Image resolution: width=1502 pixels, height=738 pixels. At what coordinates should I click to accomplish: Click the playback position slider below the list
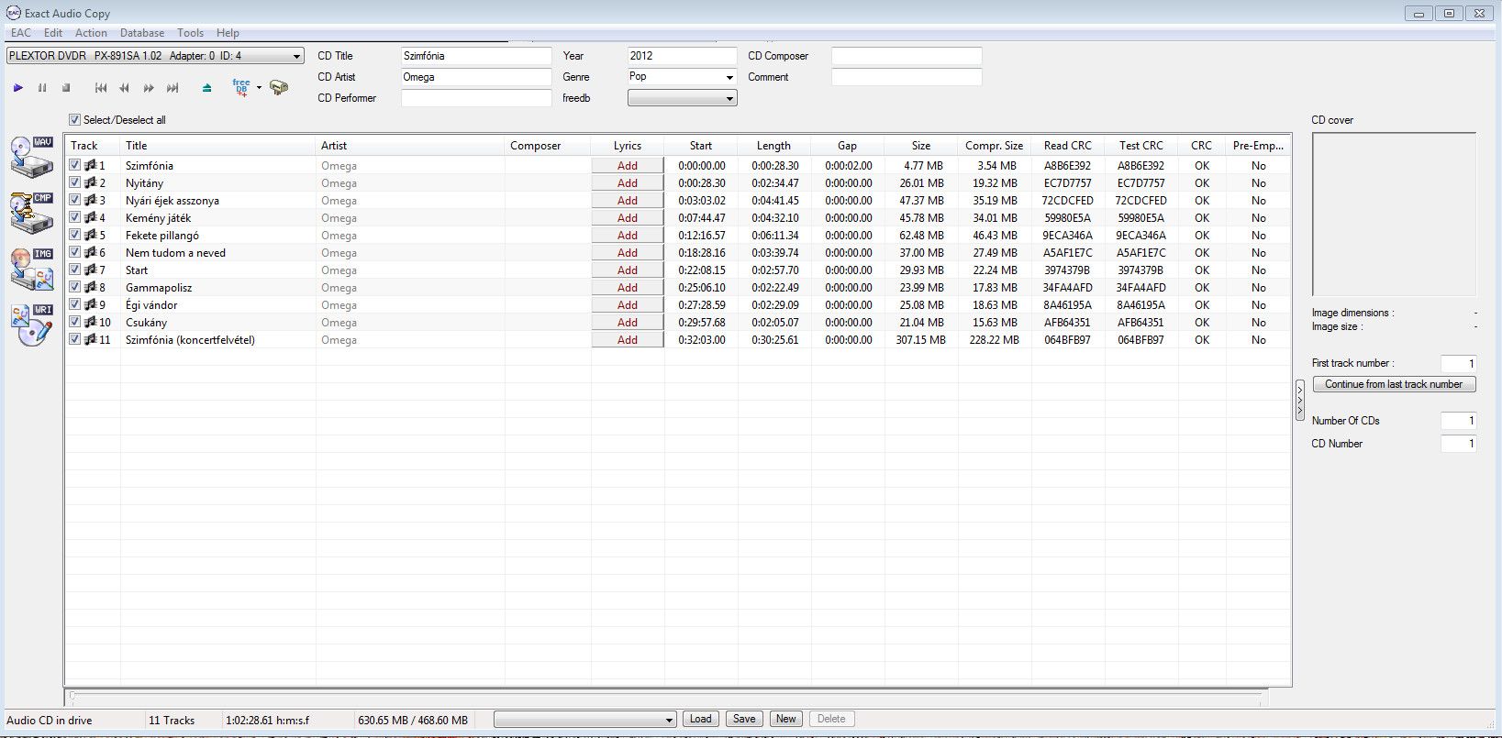pos(668,696)
